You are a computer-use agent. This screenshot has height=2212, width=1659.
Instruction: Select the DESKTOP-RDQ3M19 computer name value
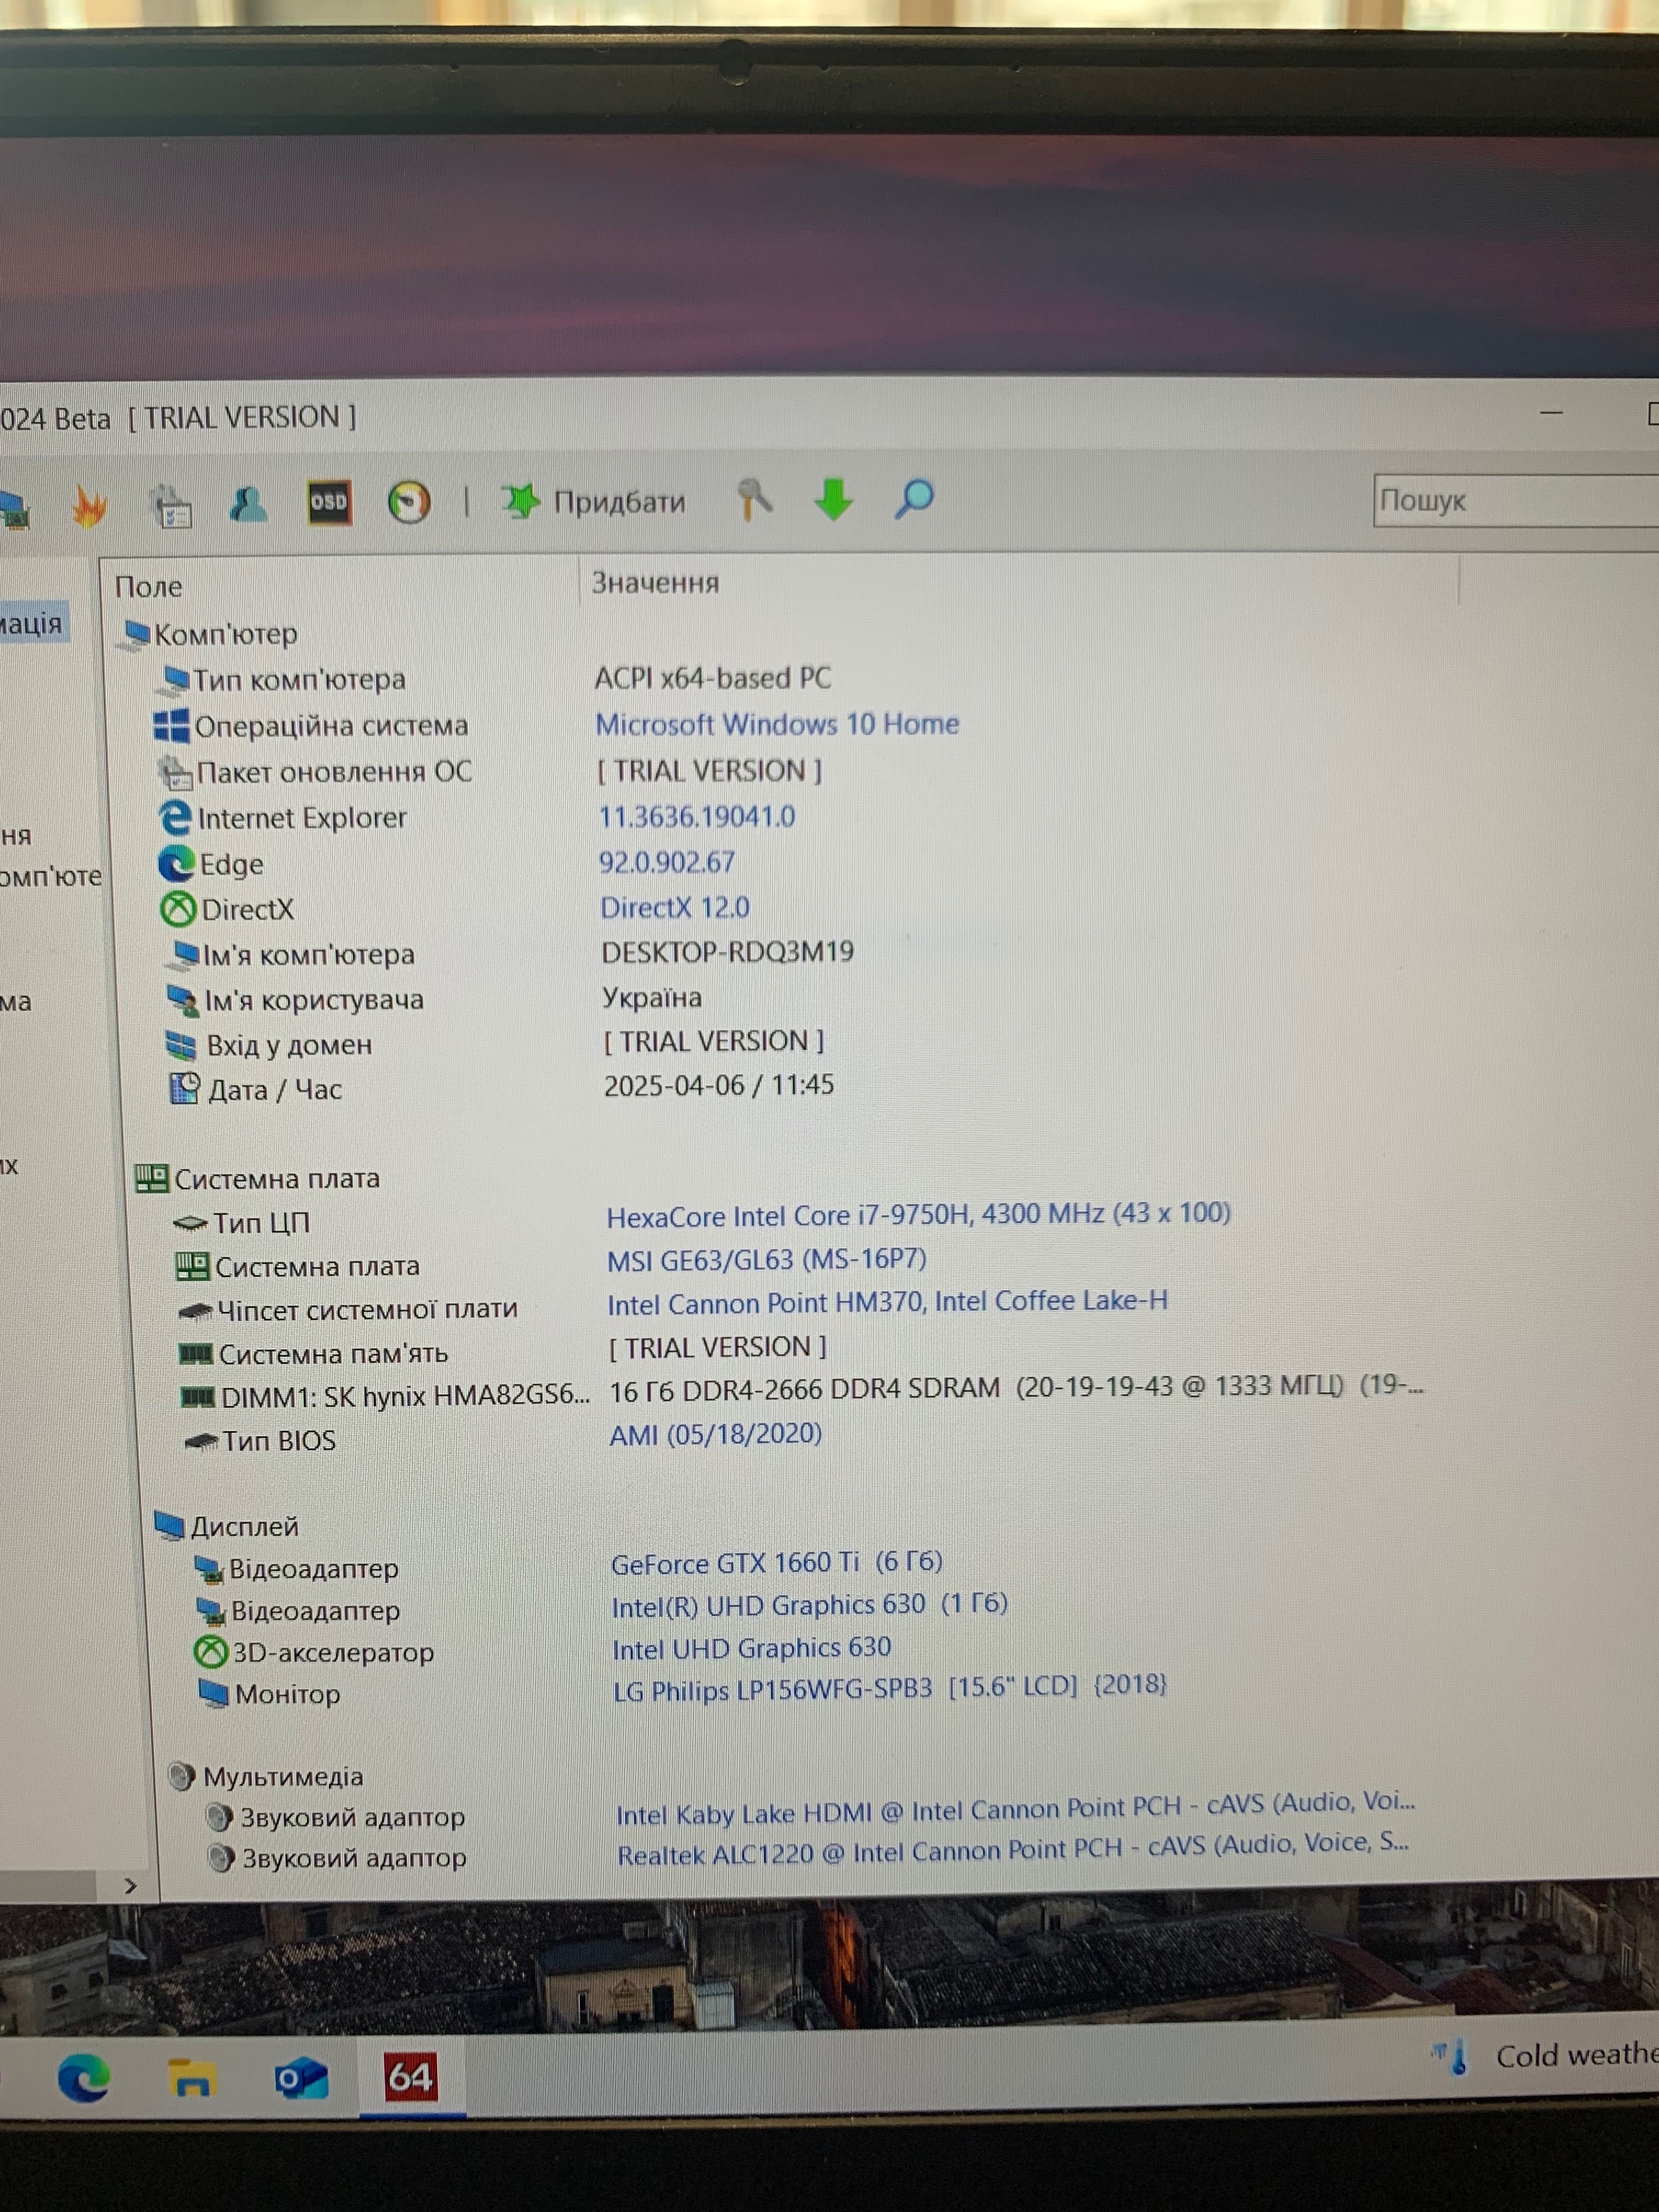(x=728, y=952)
